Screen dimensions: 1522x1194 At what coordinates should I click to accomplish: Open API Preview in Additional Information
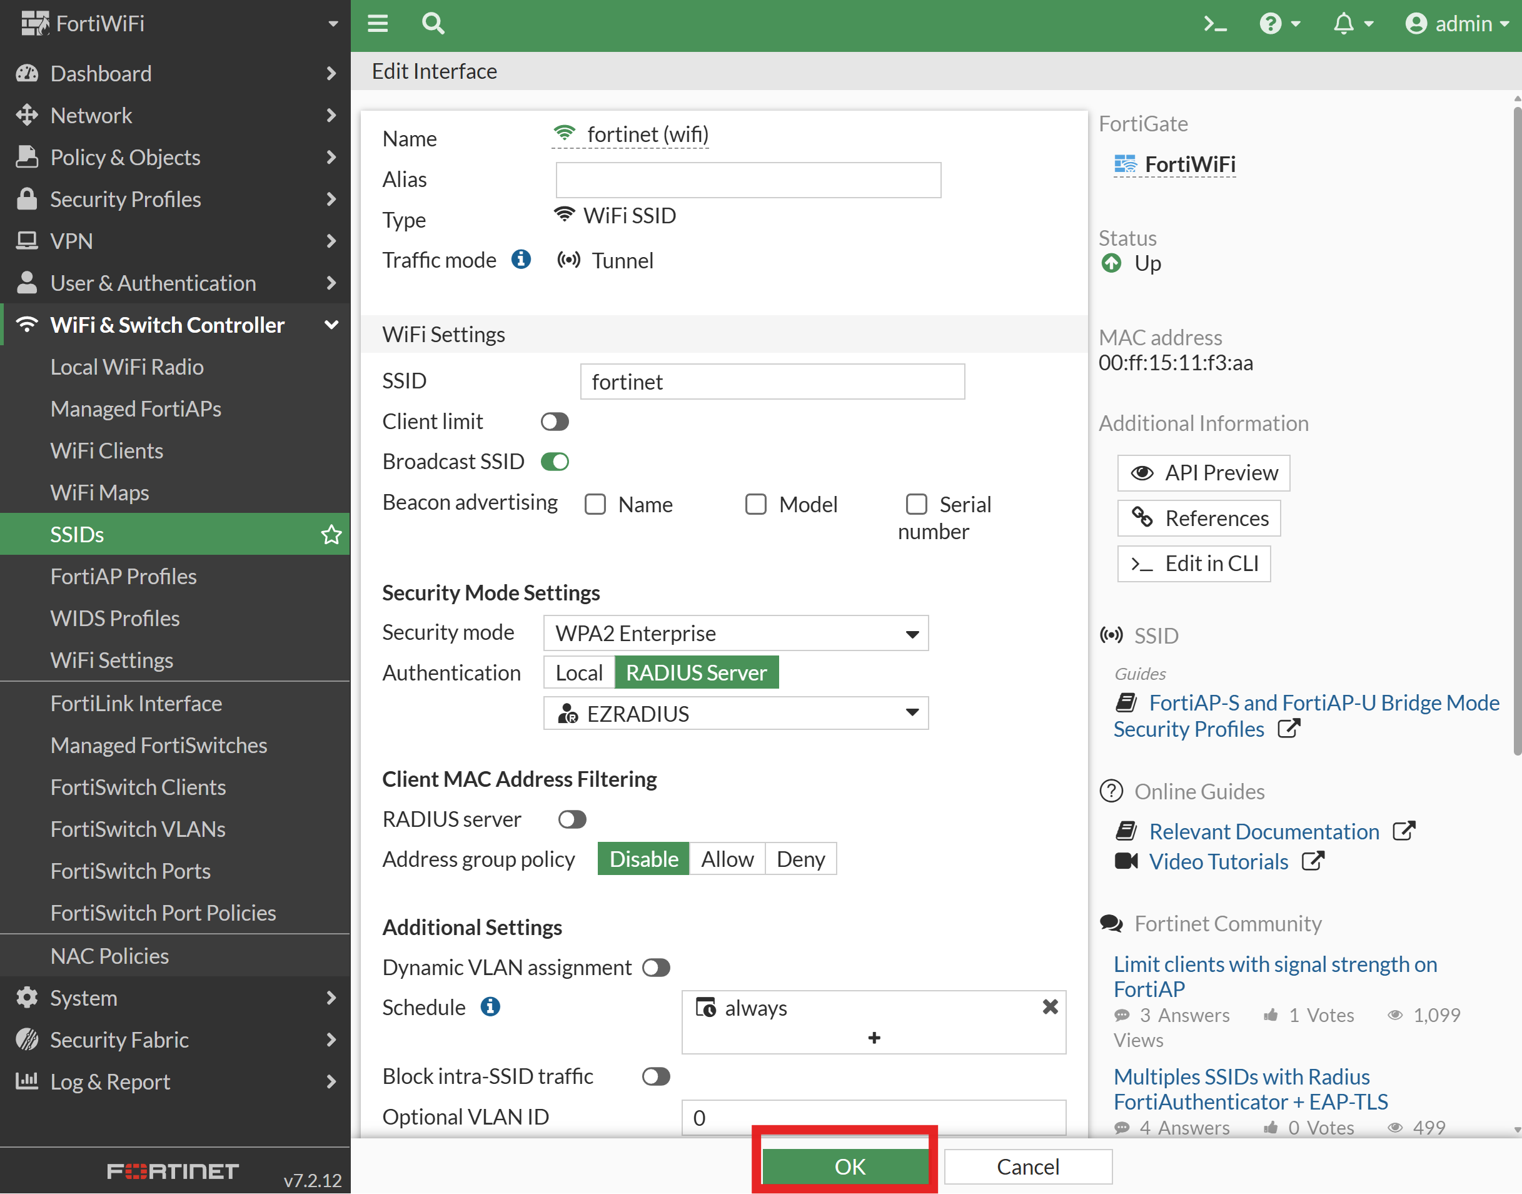point(1203,473)
